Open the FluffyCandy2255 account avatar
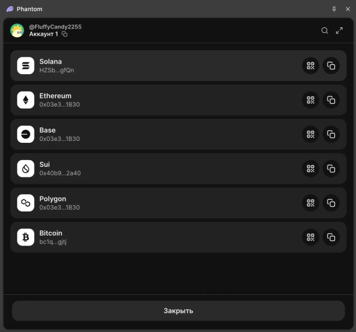Viewport: 356px width, 332px height. point(17,30)
